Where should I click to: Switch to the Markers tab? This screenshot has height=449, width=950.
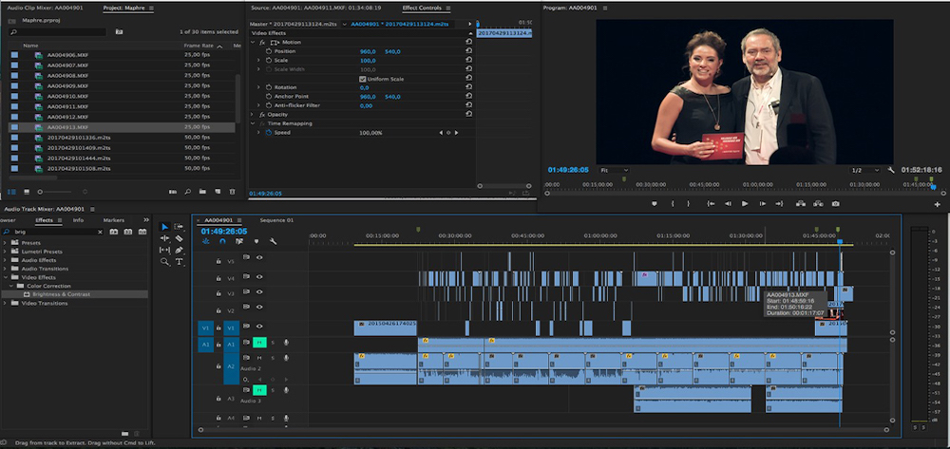tap(114, 220)
